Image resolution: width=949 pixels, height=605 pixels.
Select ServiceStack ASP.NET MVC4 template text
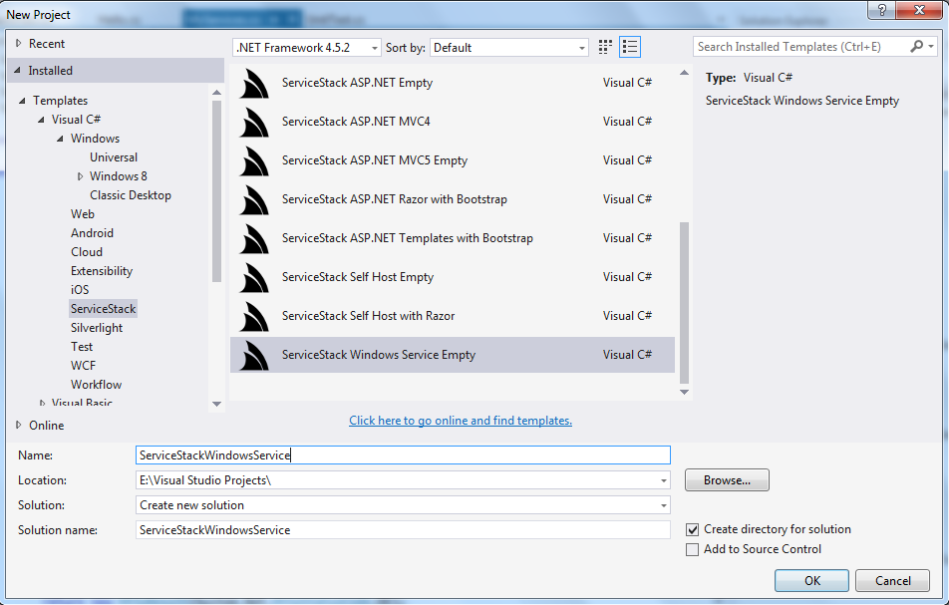click(x=356, y=122)
